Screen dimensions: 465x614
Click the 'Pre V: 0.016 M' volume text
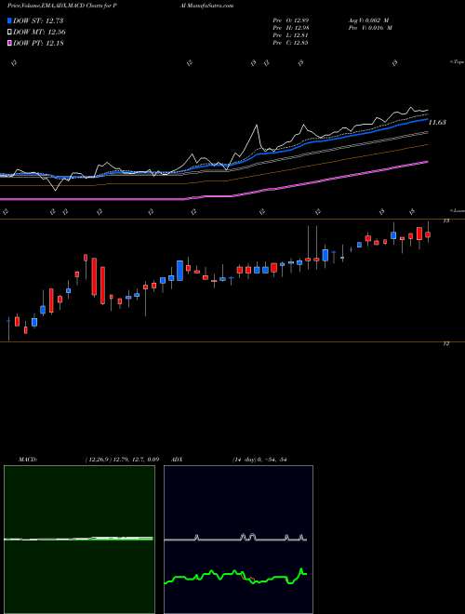(370, 27)
